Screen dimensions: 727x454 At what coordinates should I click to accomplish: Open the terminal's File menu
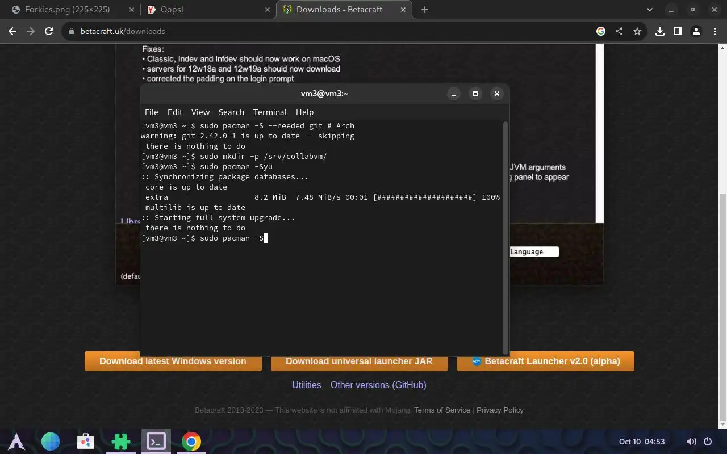click(x=151, y=112)
